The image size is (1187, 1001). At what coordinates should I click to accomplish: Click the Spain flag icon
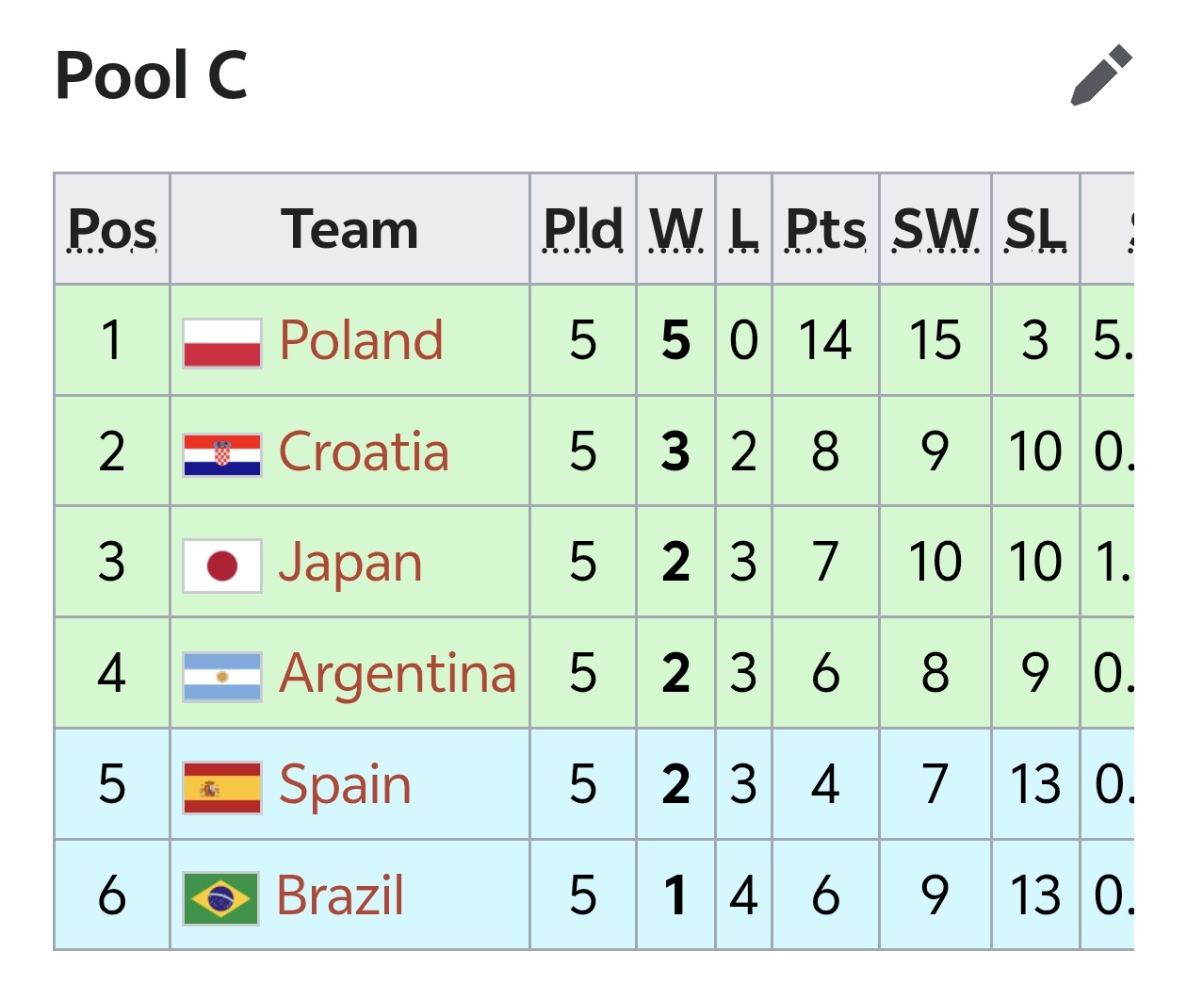tap(221, 787)
